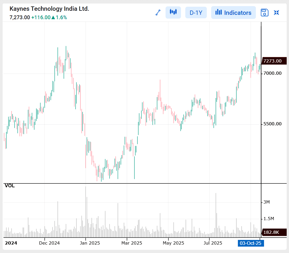Click the 3M volume axis label
Image resolution: width=289 pixels, height=253 pixels.
pyautogui.click(x=267, y=202)
